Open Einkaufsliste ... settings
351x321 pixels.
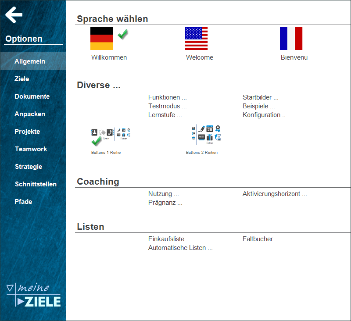click(x=170, y=239)
